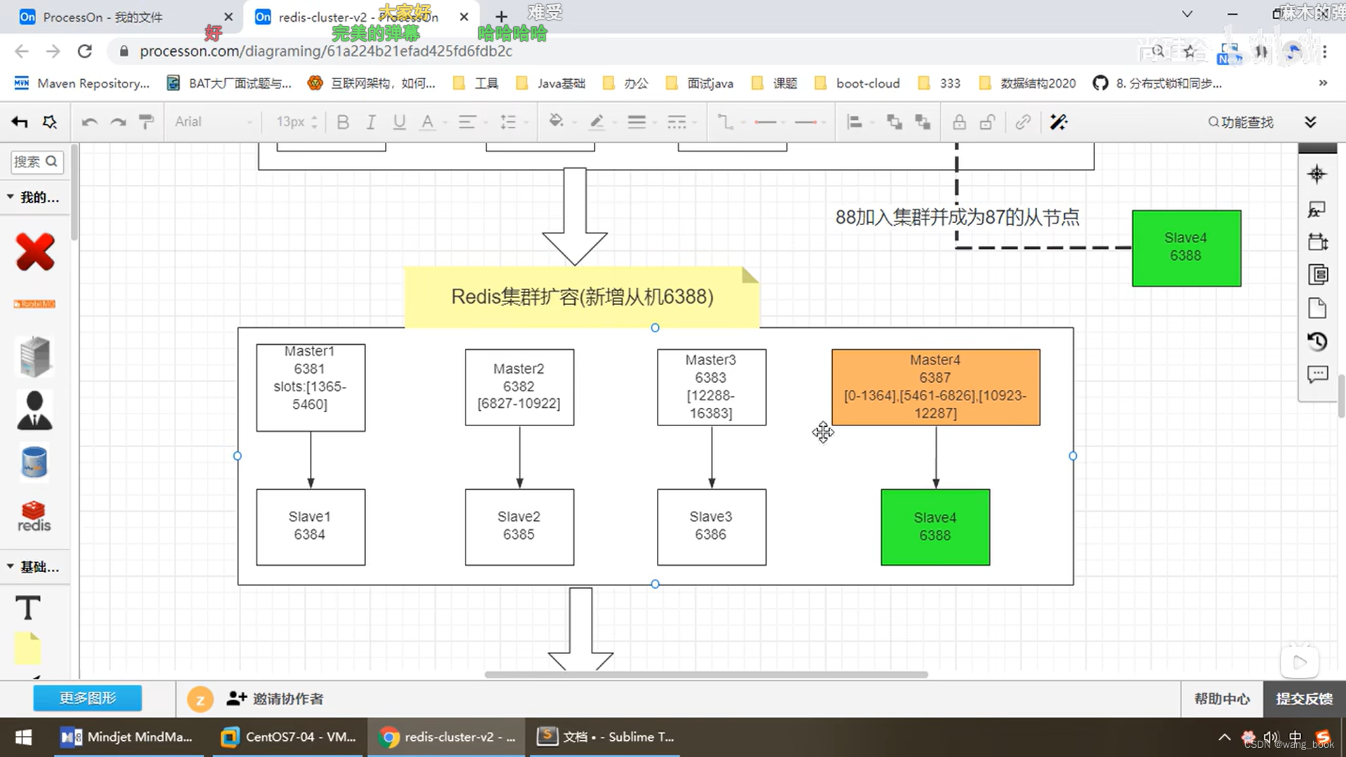Open the history clock icon in right panel
This screenshot has width=1346, height=757.
tap(1317, 341)
